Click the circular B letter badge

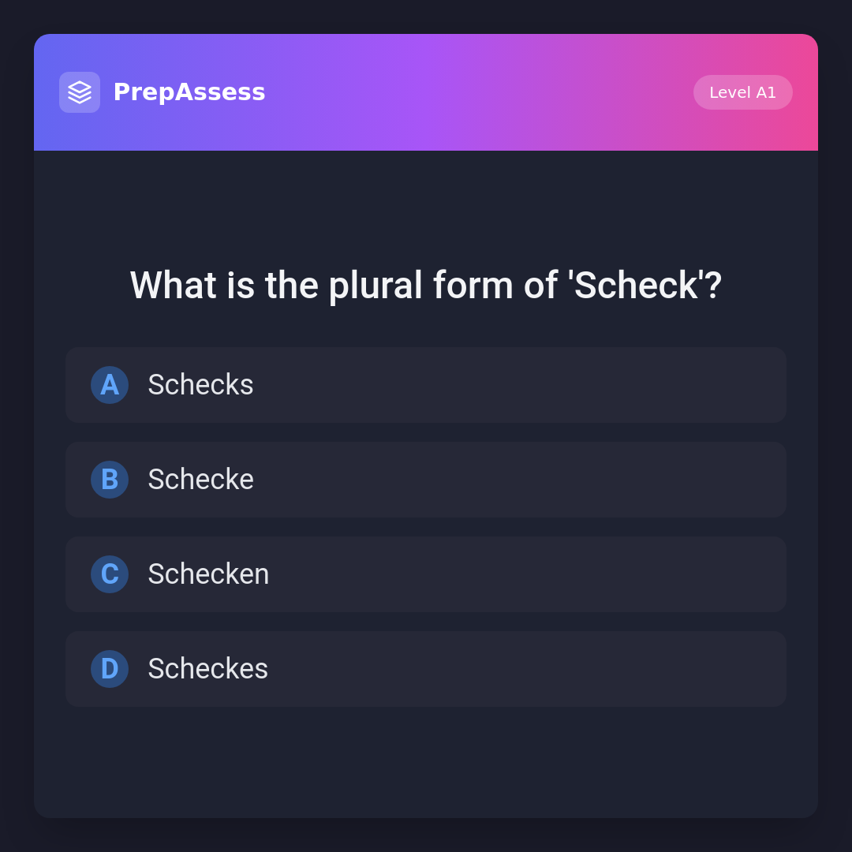point(110,480)
